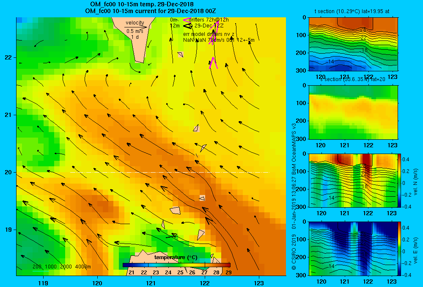Click depth tick 100 on temperature section panel
Screen dimensions: 423x287
pos(302,35)
